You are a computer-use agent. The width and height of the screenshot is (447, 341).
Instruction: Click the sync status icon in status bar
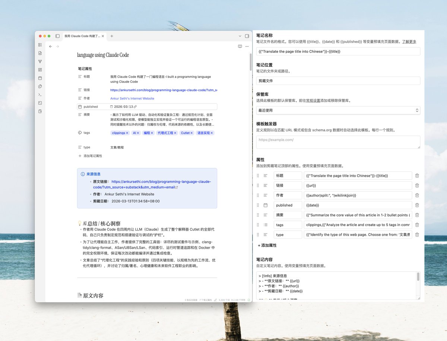[249, 300]
